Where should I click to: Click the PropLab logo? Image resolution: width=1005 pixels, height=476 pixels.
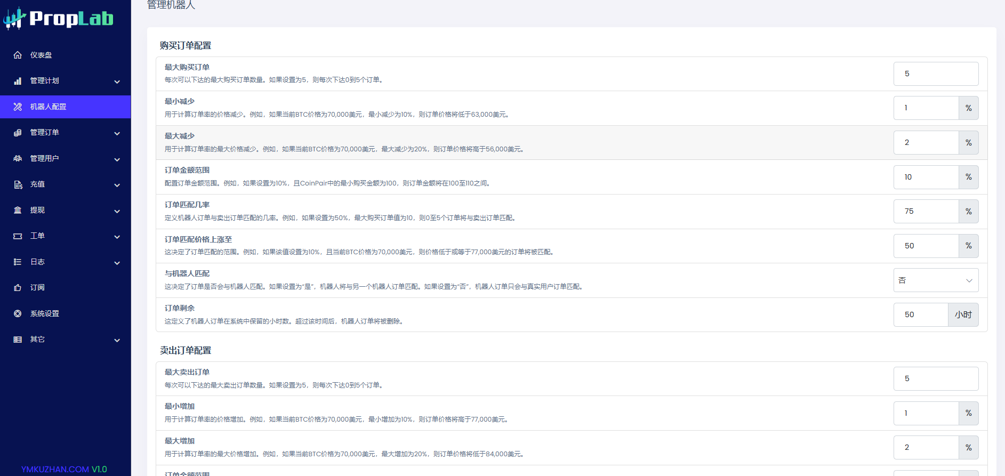(59, 19)
